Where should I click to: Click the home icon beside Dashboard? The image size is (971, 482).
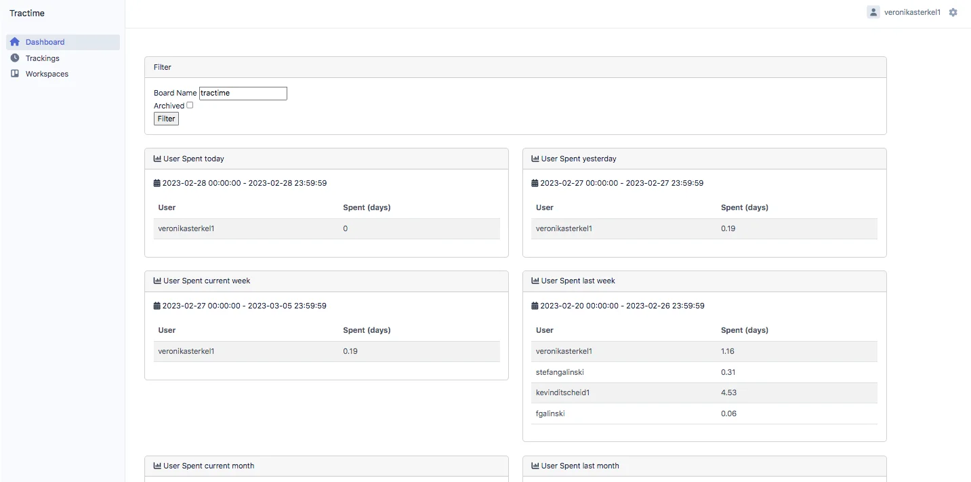pos(14,41)
